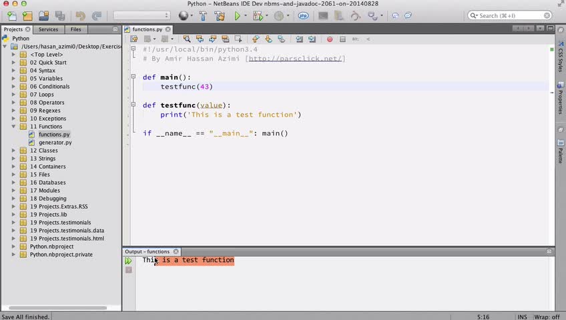Image resolution: width=566 pixels, height=320 pixels.
Task: Select generator.py in the project tree
Action: point(55,143)
